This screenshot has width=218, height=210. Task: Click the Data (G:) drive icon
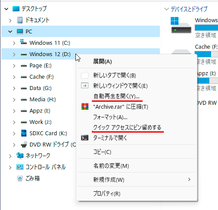pyautogui.click(x=24, y=88)
